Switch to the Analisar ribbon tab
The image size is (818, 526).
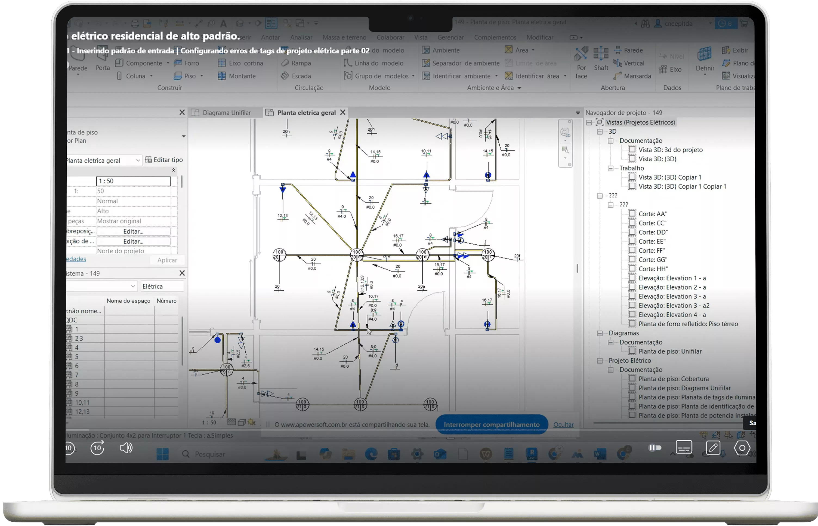(301, 37)
